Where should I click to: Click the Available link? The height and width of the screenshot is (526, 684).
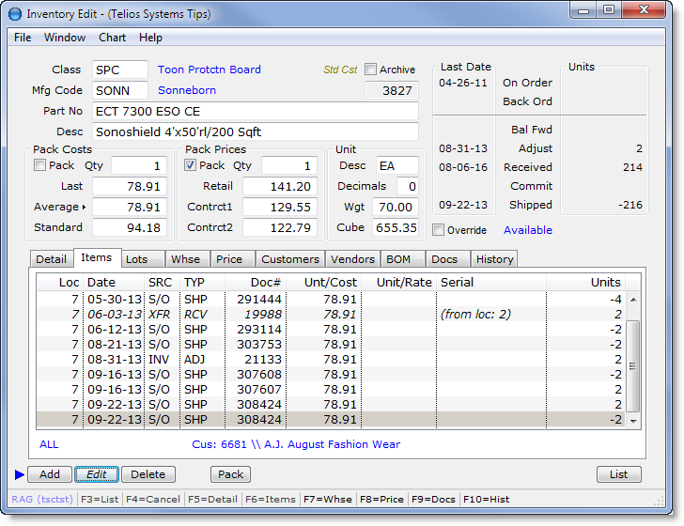[527, 230]
